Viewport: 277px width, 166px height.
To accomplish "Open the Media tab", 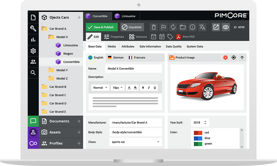I will (x=112, y=46).
